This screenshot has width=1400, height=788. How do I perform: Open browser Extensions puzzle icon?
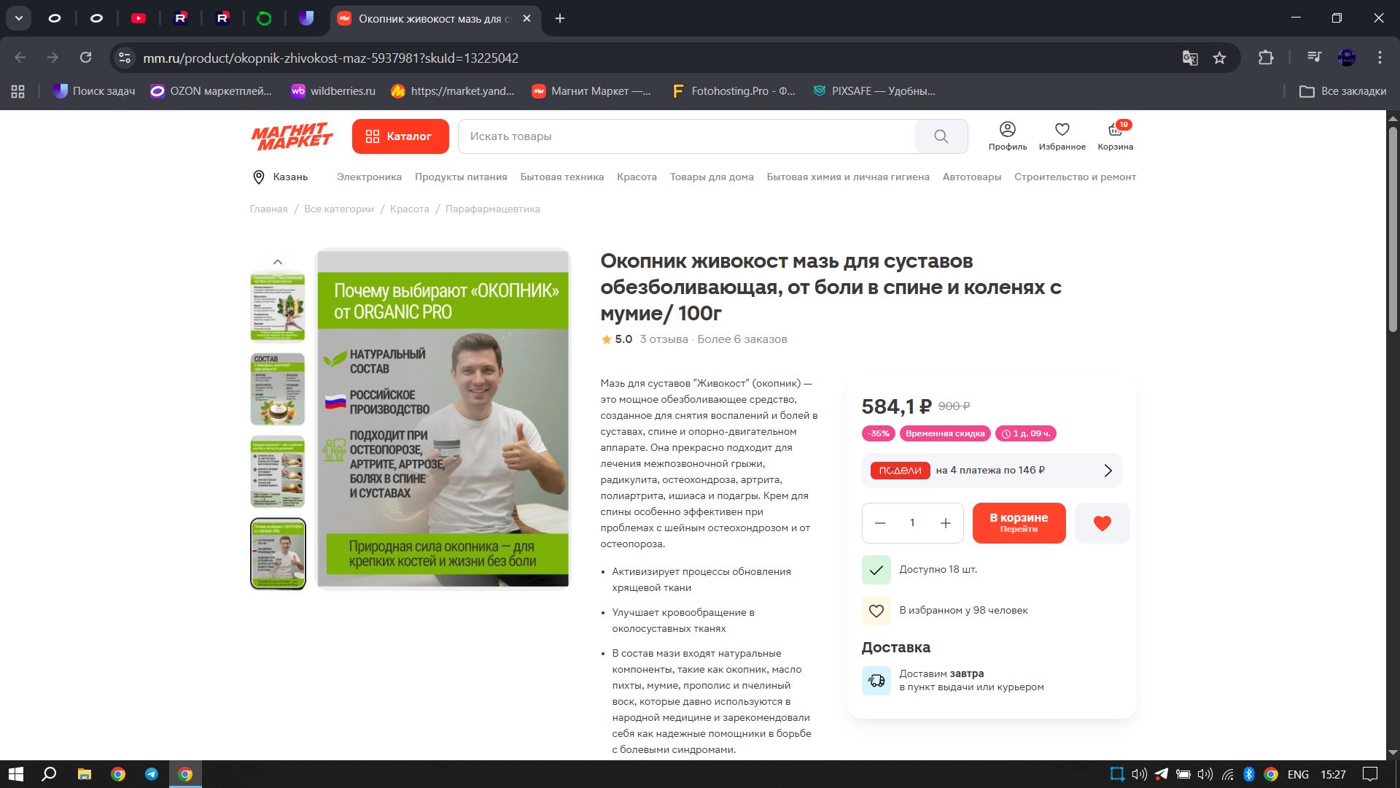pos(1266,58)
